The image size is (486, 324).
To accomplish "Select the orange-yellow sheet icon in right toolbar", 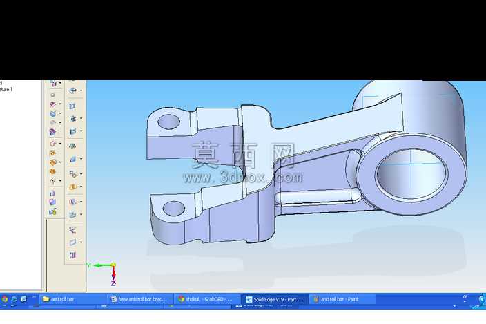I will 72,187.
